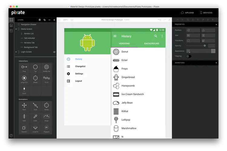Click the Opacity value field
This screenshot has width=227, height=151.
(212, 46)
